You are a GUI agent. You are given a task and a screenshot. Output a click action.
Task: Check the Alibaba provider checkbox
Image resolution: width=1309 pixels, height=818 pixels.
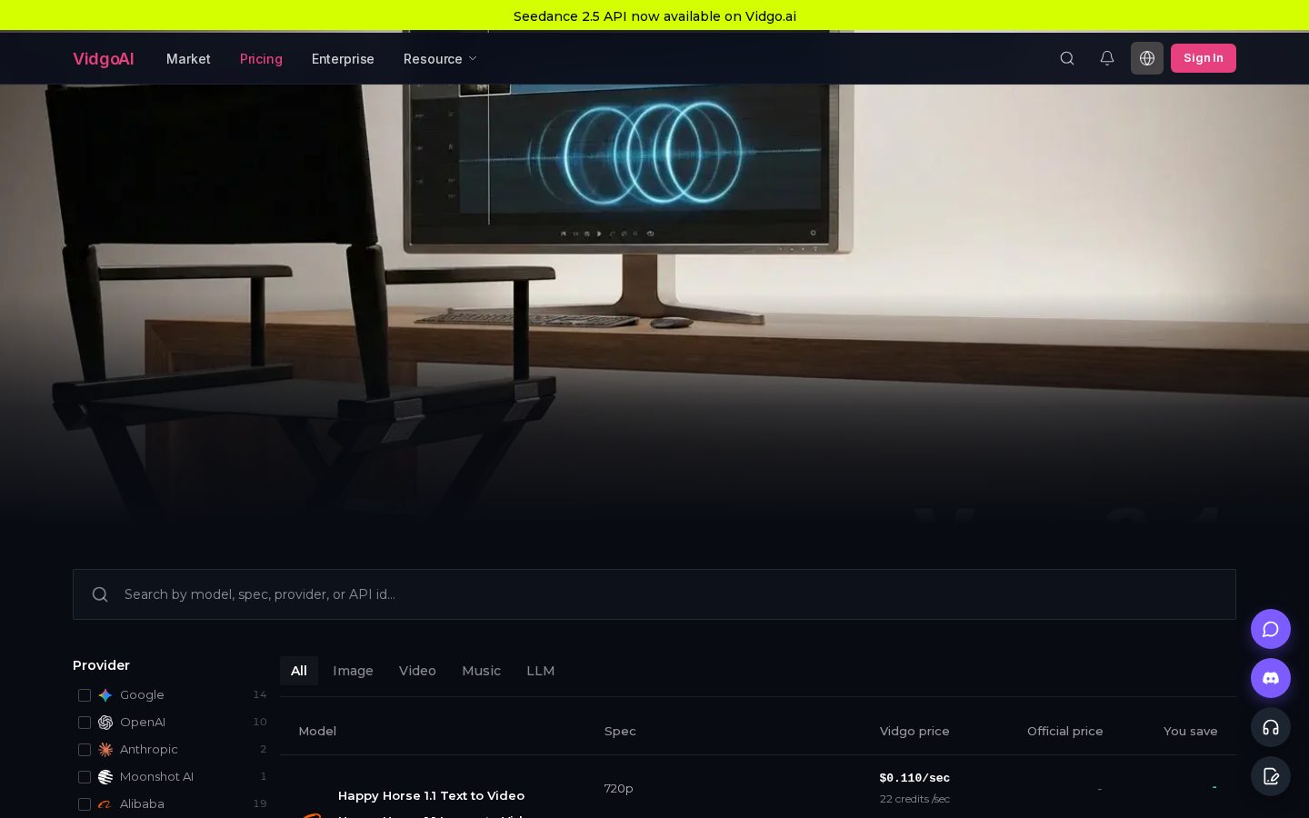(x=85, y=804)
